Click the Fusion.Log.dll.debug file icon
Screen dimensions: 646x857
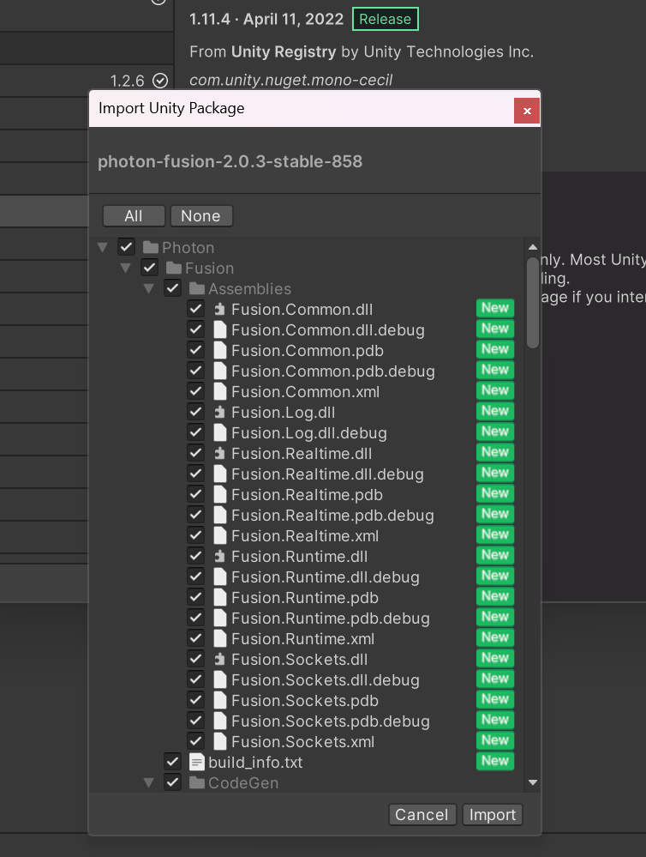219,433
